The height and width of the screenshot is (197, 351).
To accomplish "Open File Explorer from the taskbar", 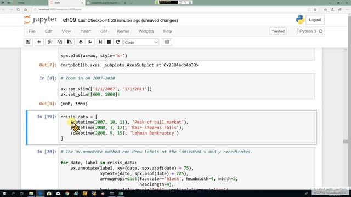I will pos(31,193).
